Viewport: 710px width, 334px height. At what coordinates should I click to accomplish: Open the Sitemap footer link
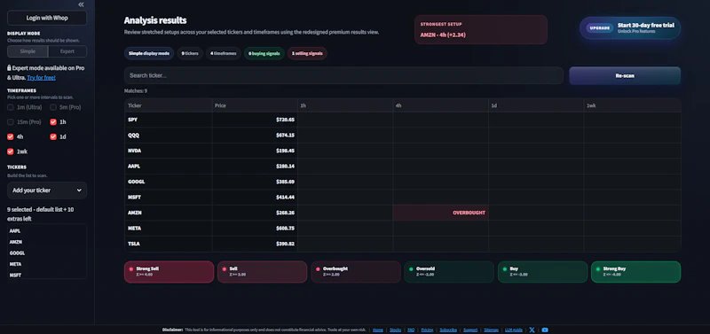click(492, 330)
